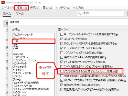The image size is (128, 96).
Task: Select フルスクリーンモード in category list
Action: (23, 35)
